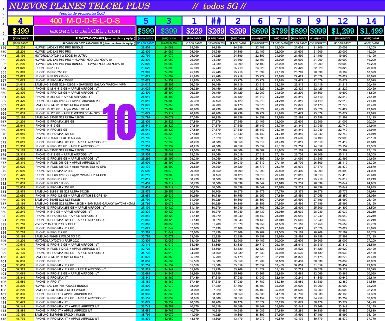385x321 pixels.
Task: Open the expertotelCEL.com link
Action: click(85, 31)
